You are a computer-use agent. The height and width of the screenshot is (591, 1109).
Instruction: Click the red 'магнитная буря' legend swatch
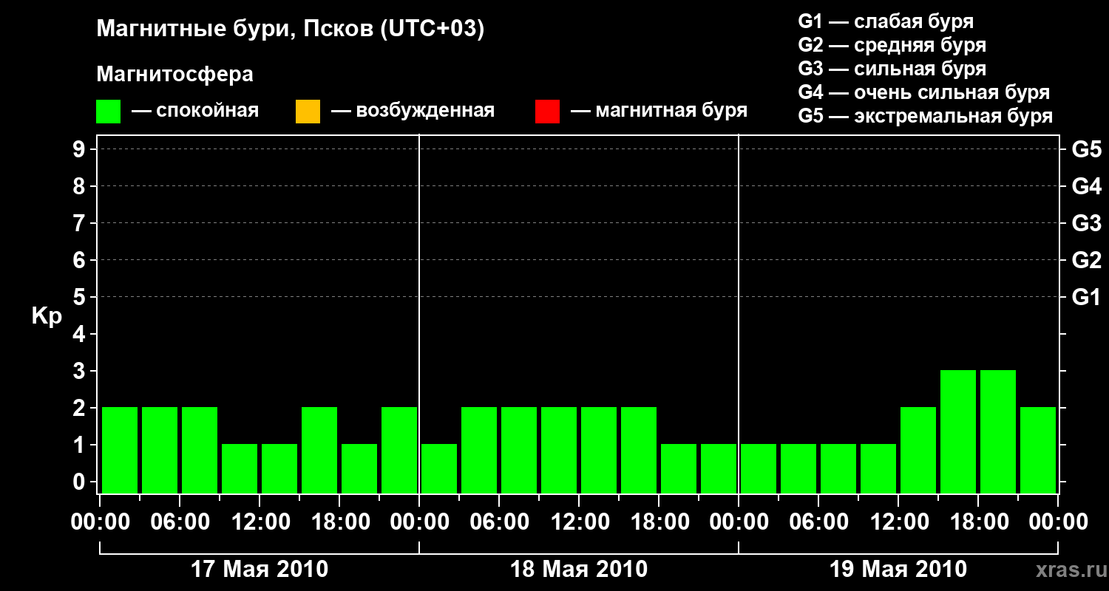(x=547, y=112)
